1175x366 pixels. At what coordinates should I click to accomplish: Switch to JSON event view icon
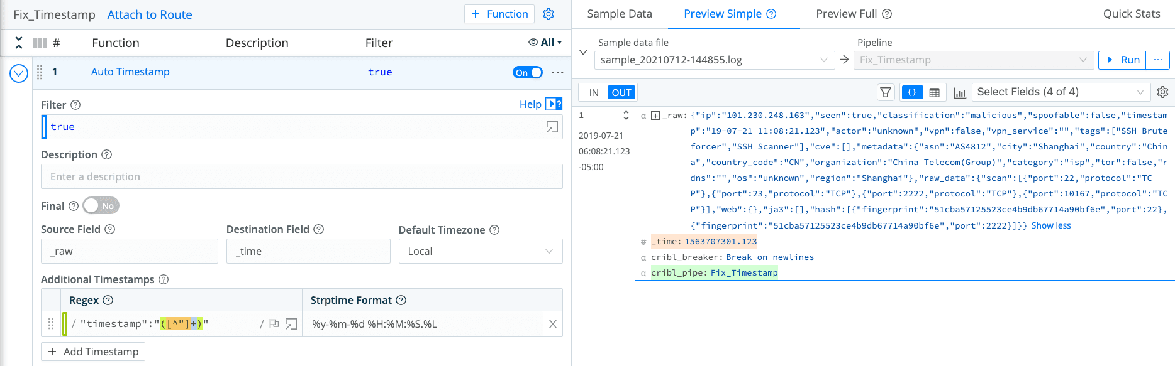[x=912, y=92]
